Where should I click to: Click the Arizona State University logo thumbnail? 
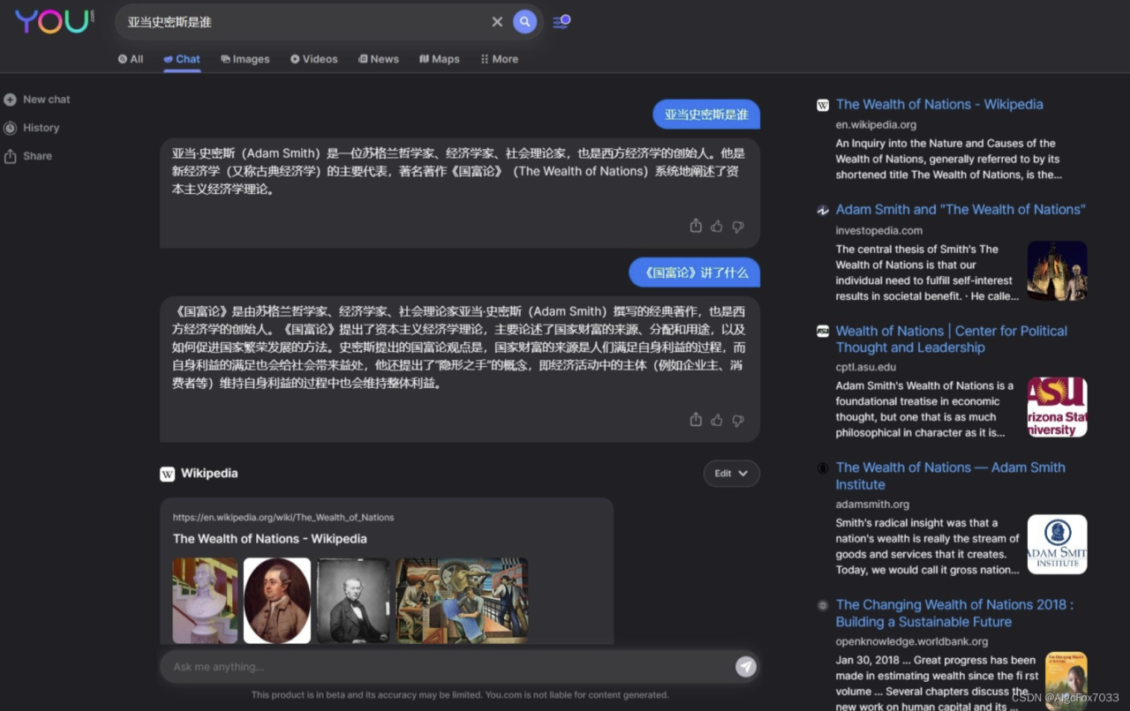pyautogui.click(x=1058, y=408)
